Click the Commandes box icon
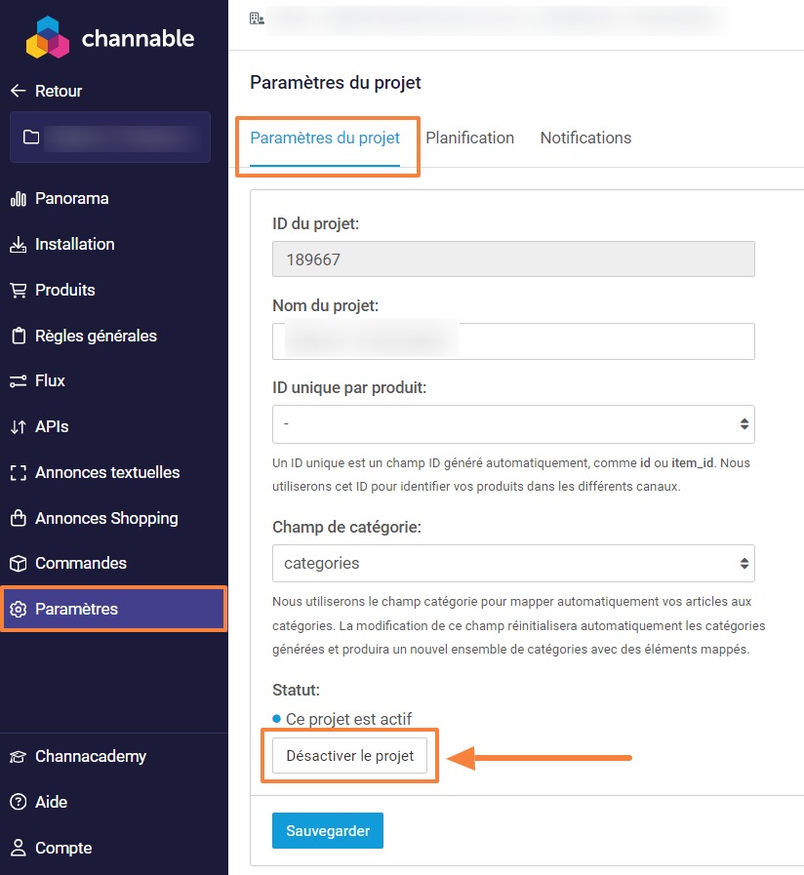804x875 pixels. 18,564
